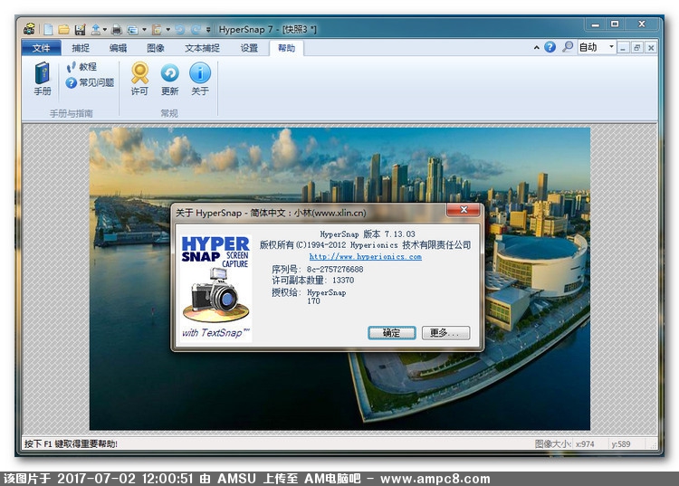This screenshot has height=486, width=679.
Task: Click the 许可 license ribbon icon
Action: tap(139, 79)
